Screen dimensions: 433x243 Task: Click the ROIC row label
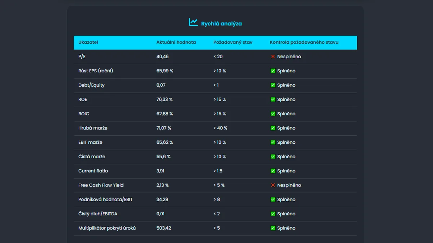84,114
